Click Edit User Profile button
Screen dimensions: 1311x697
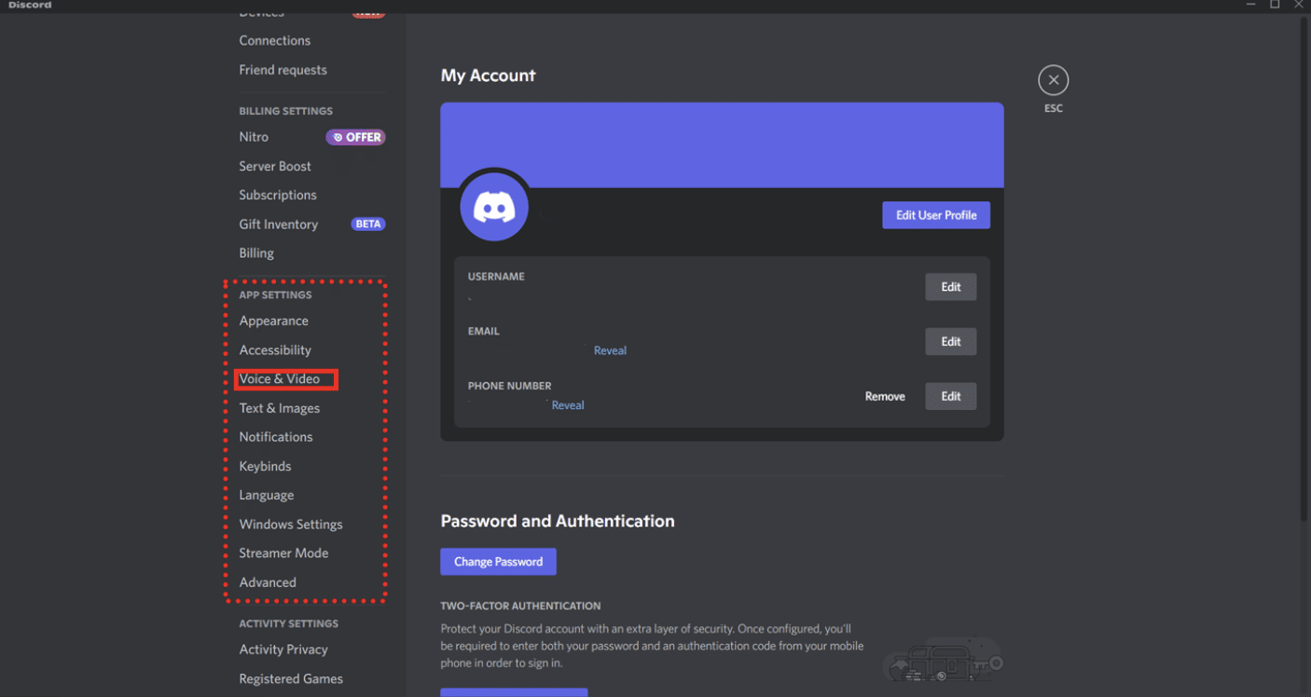pos(936,215)
